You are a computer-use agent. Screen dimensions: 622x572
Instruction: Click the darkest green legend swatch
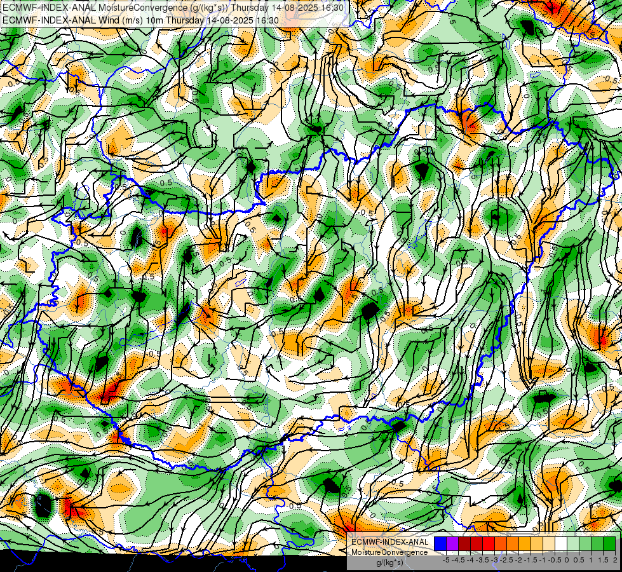coord(609,544)
